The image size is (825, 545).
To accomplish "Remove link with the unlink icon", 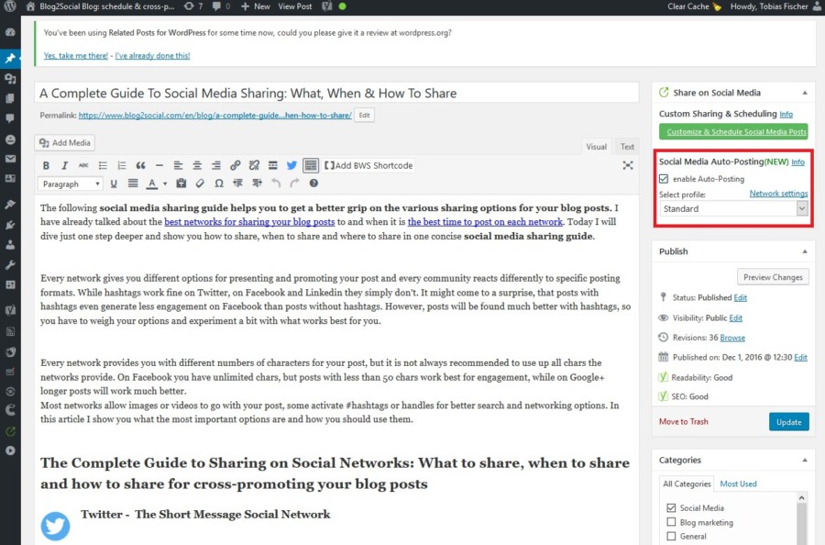I will 254,165.
